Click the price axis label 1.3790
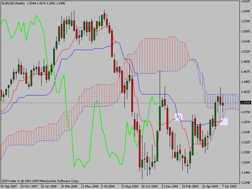Viewport: 252px width, 189px height. point(246,112)
